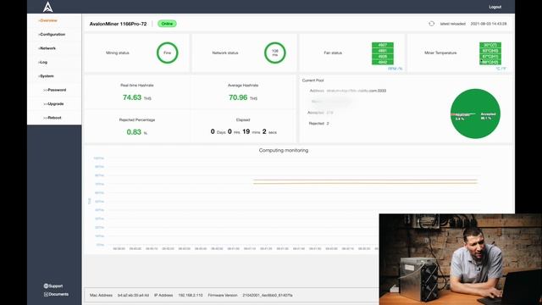
Task: Click the Rejected Percentage value 0.83
Action: [x=134, y=132]
